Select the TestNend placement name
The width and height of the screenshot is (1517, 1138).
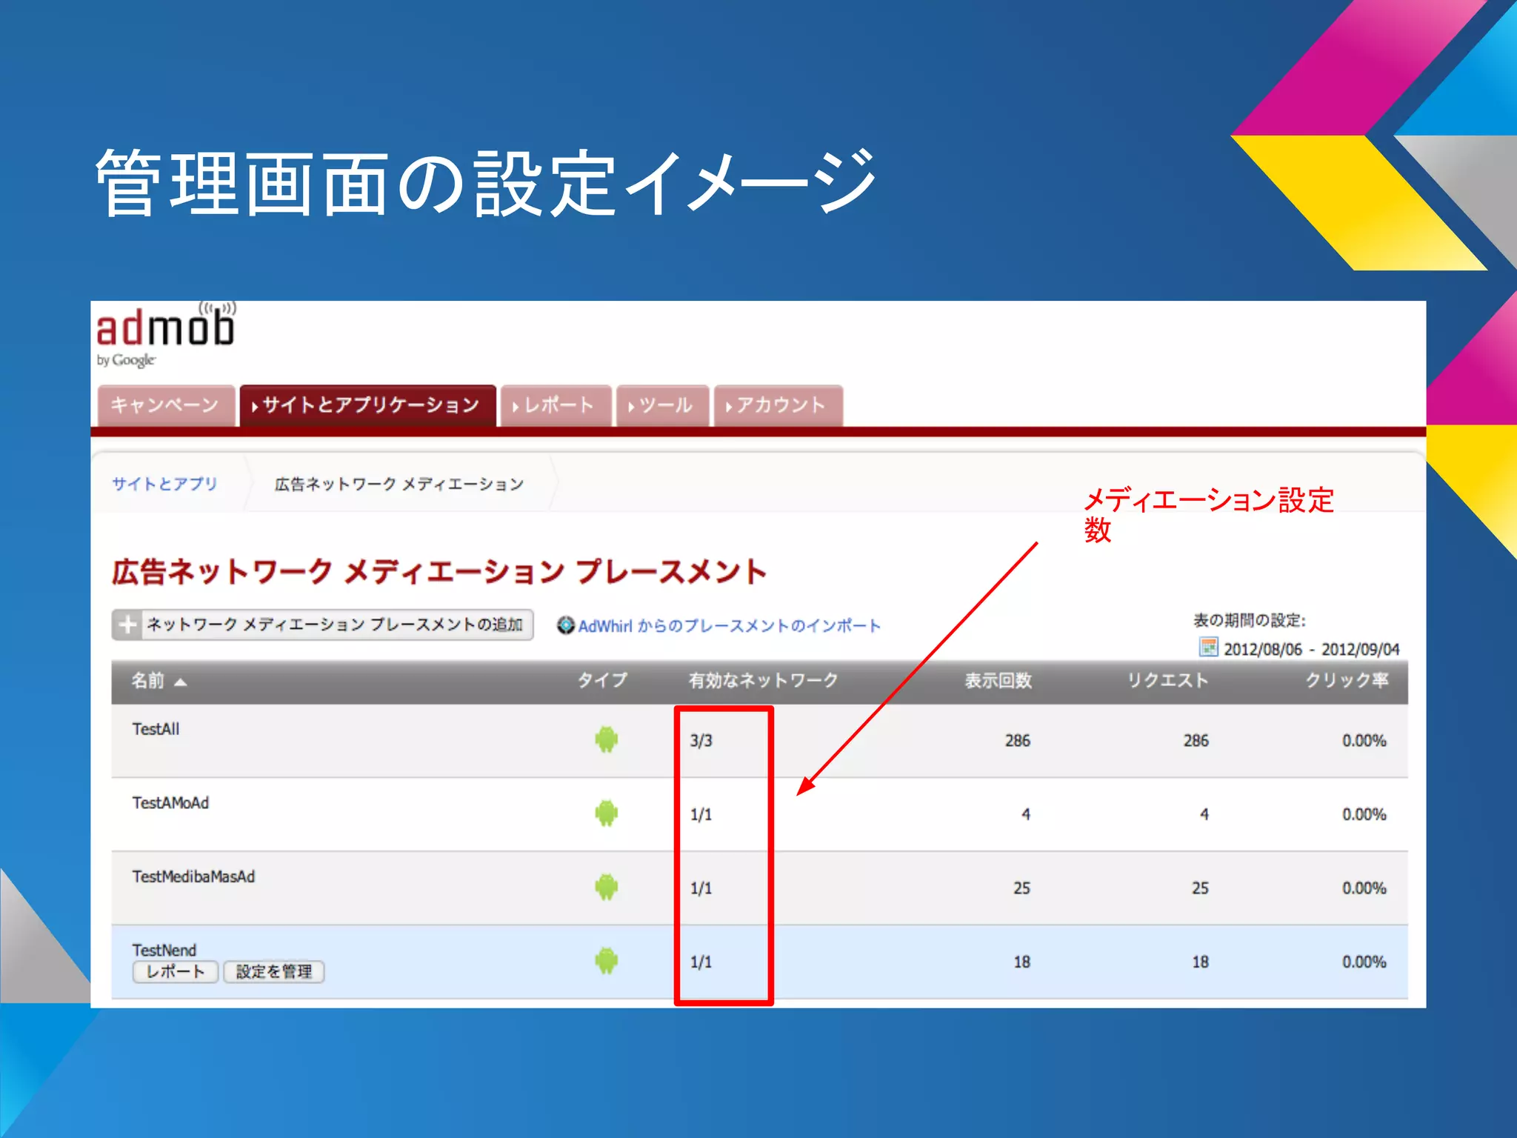[x=164, y=950]
